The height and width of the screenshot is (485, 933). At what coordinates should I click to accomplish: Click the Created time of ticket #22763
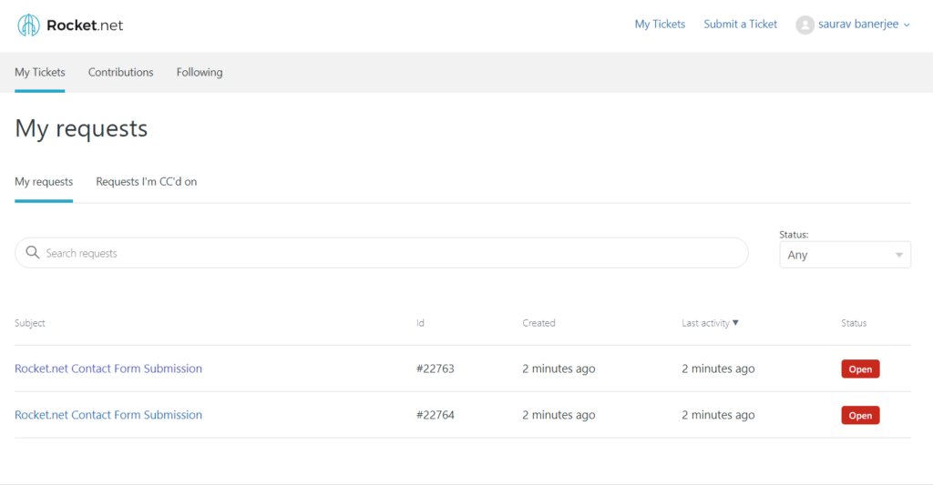[559, 369]
